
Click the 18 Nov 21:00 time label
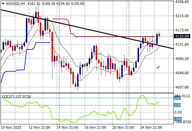click(x=95, y=128)
